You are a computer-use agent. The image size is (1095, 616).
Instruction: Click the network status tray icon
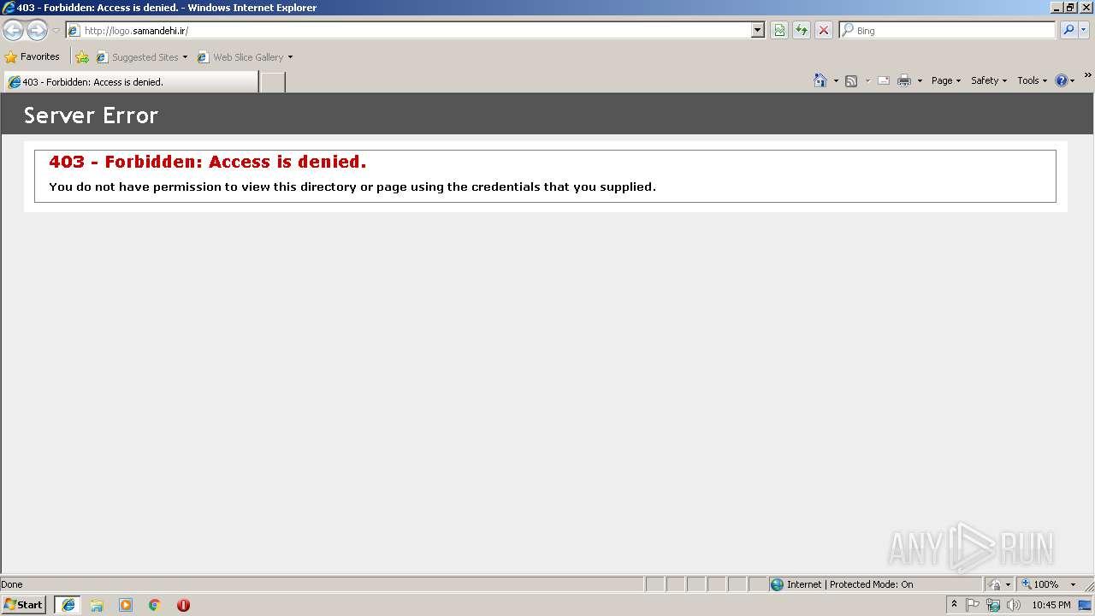point(993,605)
